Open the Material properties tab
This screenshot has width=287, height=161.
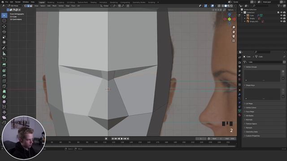(x=239, y=115)
